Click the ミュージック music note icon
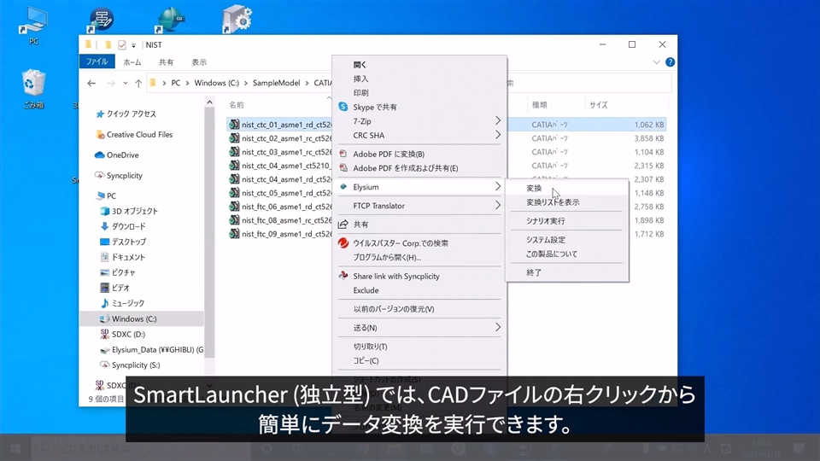Screen dimensions: 820x461 [104, 303]
